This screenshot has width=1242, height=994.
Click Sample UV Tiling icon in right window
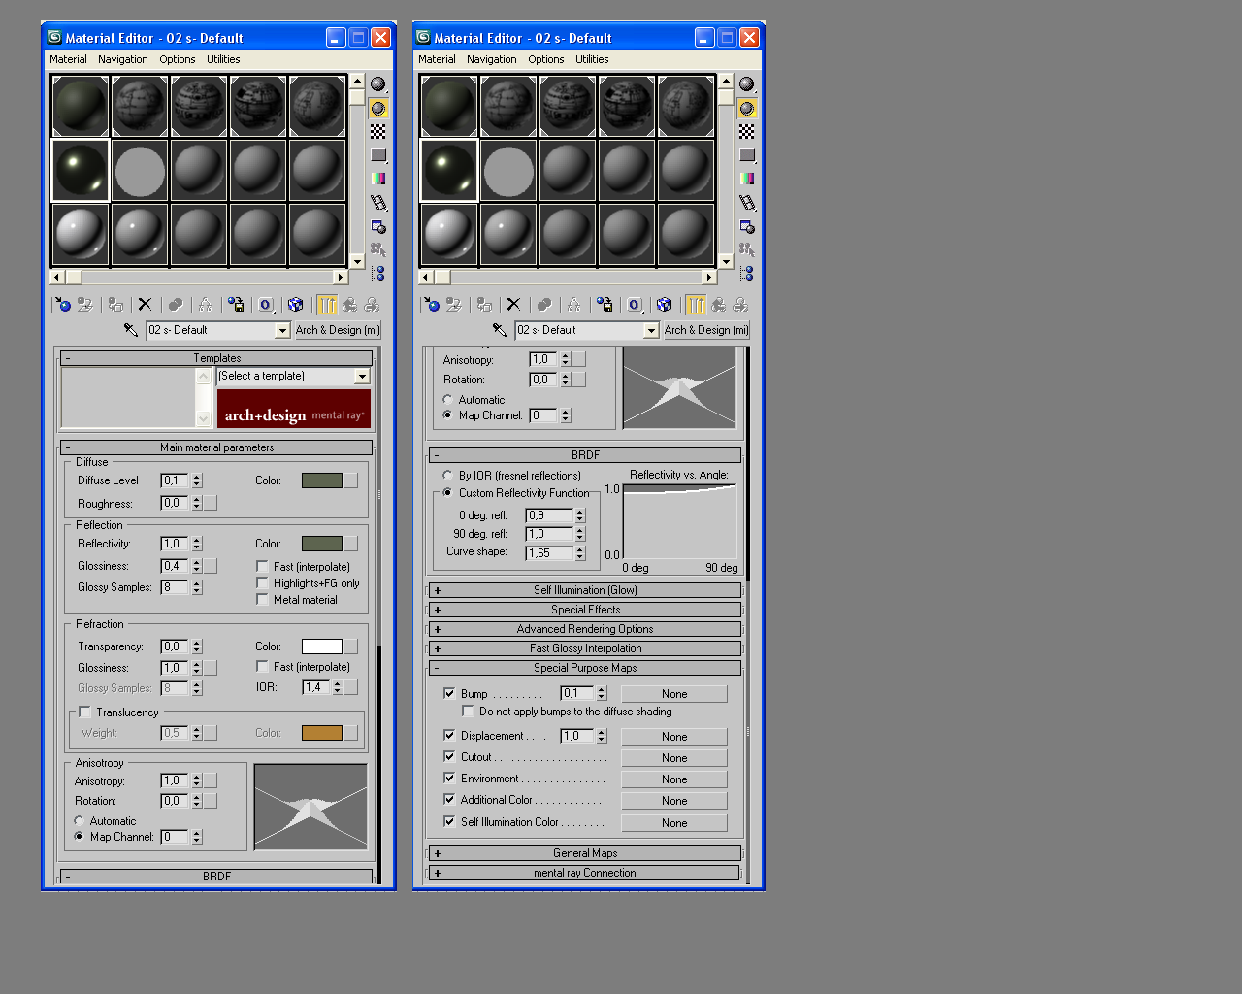pos(747,154)
